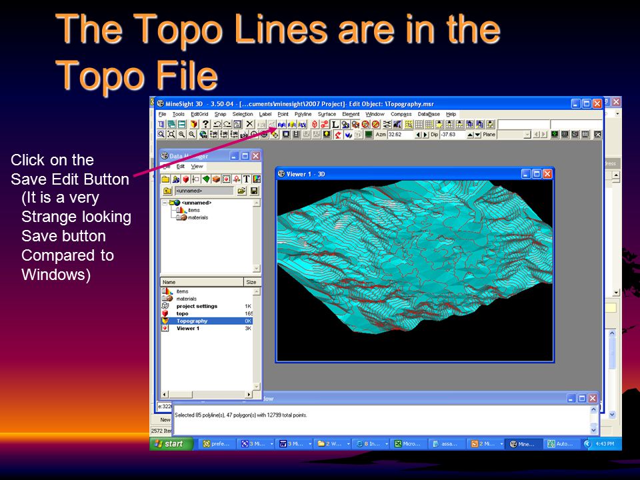Click the question mark help icon
The image size is (640, 480).
[x=205, y=124]
